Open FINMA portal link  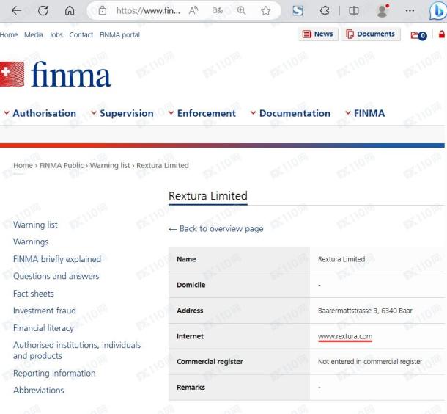[119, 34]
